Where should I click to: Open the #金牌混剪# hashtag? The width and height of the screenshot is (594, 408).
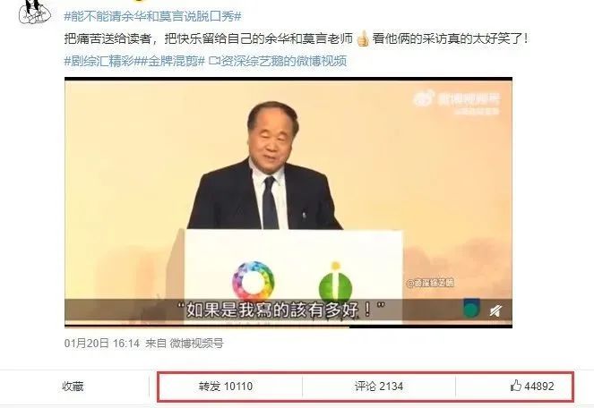coord(173,61)
